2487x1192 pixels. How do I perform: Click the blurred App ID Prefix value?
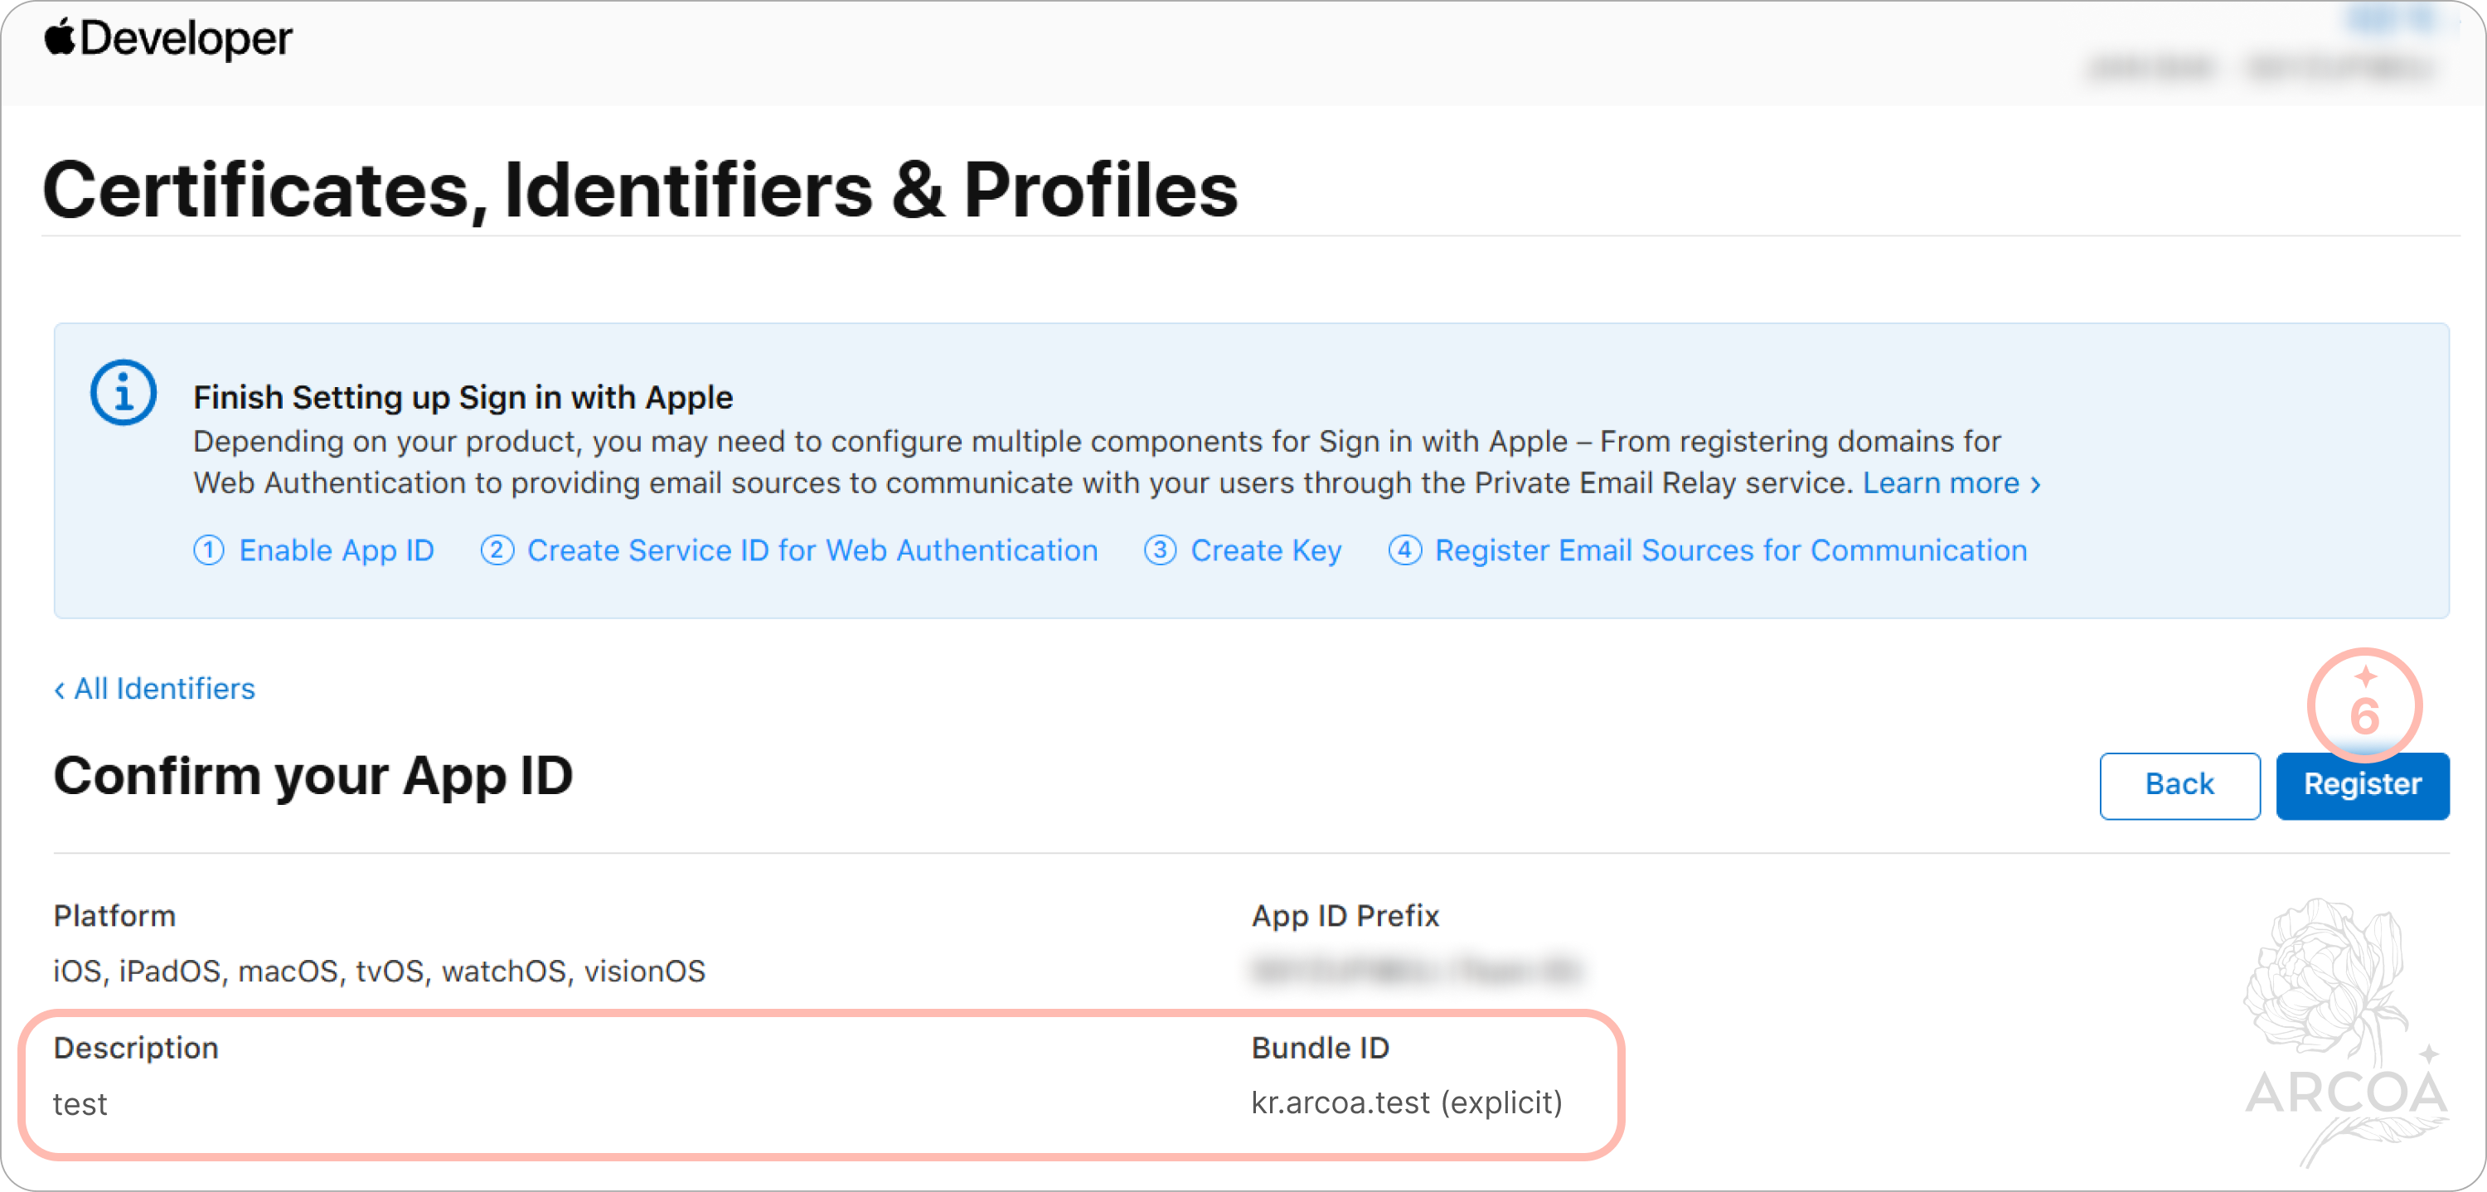click(1415, 970)
